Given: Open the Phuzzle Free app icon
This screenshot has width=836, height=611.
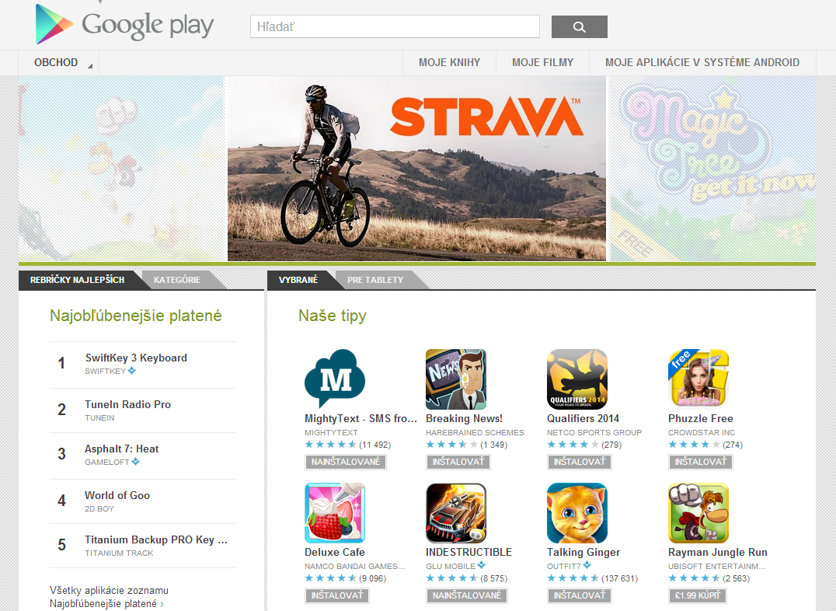Looking at the screenshot, I should 698,379.
